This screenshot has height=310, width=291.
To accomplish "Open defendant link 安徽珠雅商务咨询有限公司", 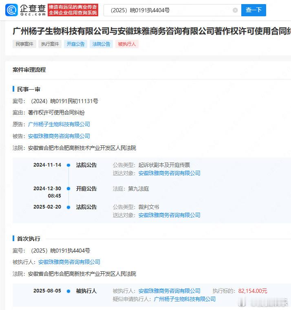I will [x=59, y=136].
